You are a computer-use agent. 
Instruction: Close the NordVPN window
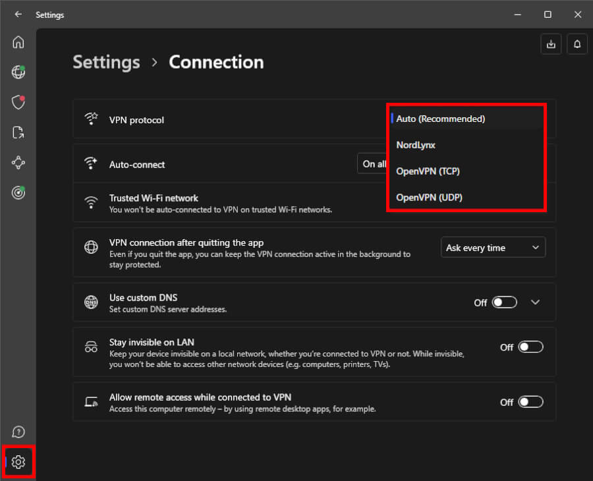click(x=577, y=14)
